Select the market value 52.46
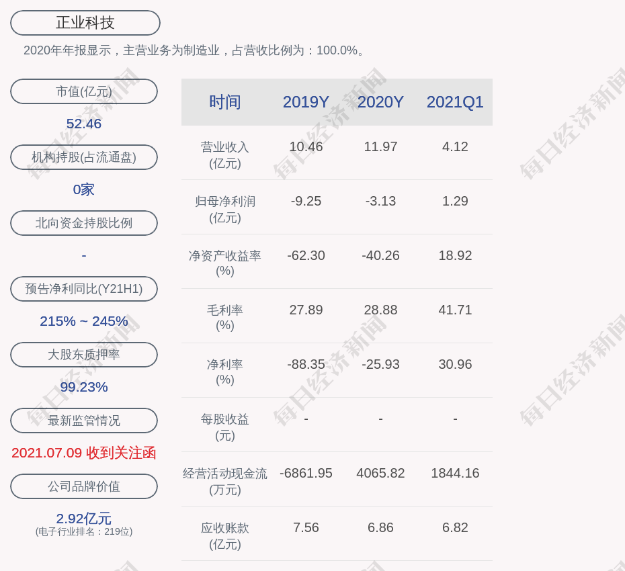625x571 pixels. 84,124
